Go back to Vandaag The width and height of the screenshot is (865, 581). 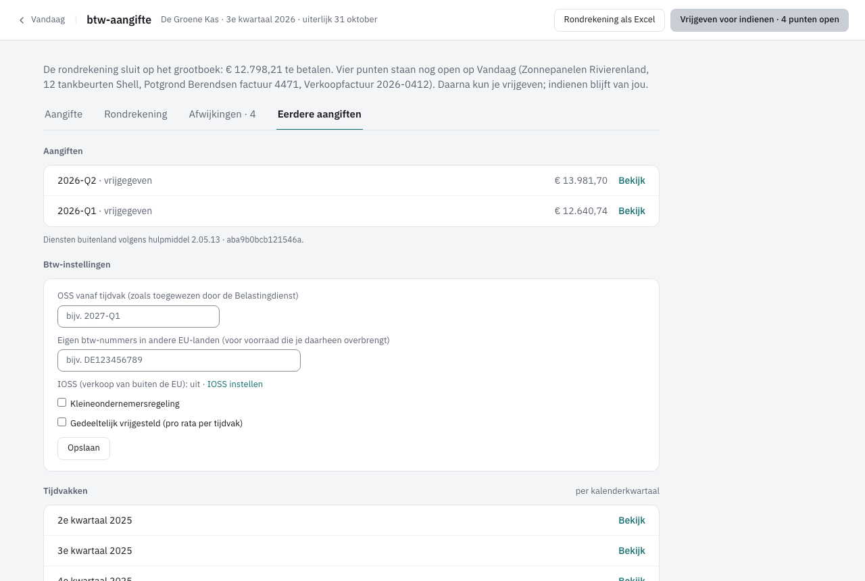tap(42, 20)
